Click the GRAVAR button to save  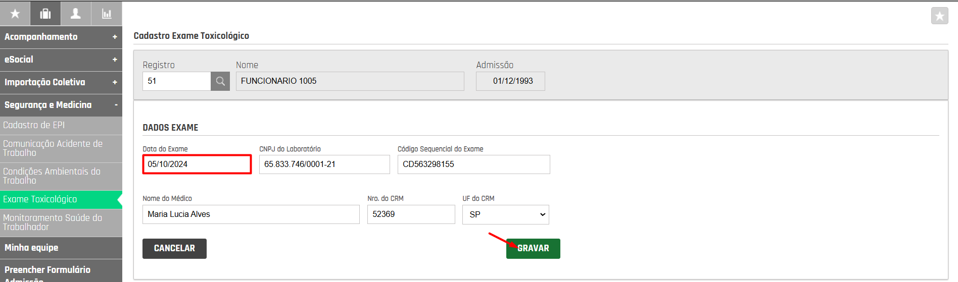point(533,249)
